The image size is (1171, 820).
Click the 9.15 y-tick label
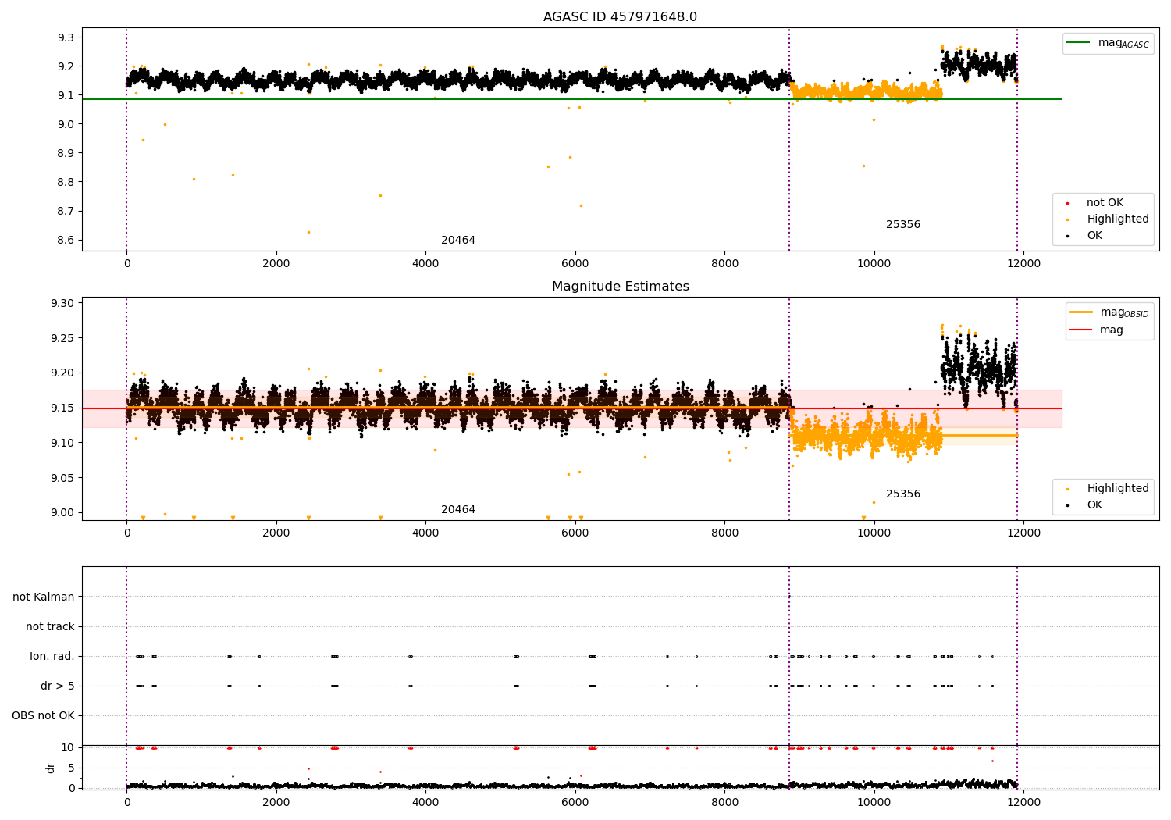(x=62, y=408)
